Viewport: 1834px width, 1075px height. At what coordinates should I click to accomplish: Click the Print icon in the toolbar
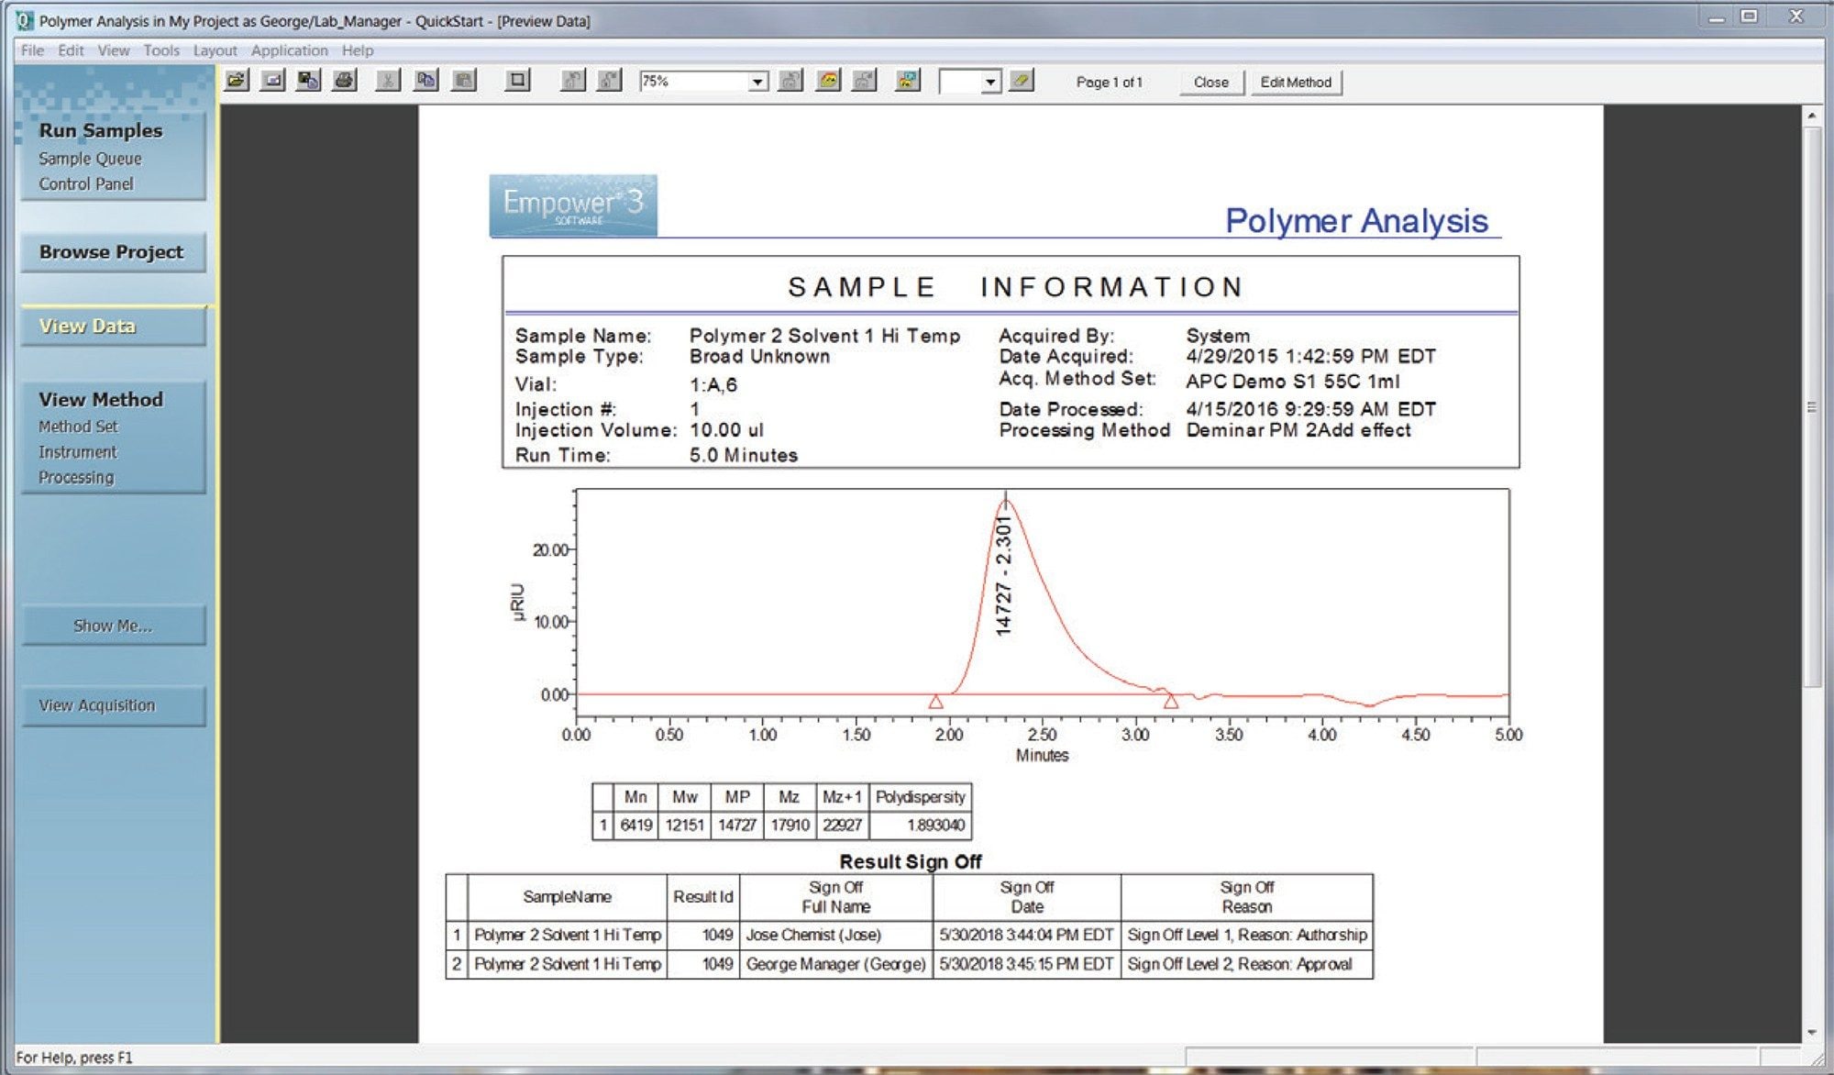click(344, 81)
